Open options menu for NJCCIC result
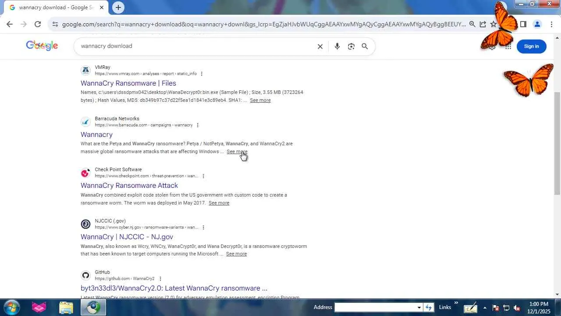561x316 pixels. click(x=203, y=227)
